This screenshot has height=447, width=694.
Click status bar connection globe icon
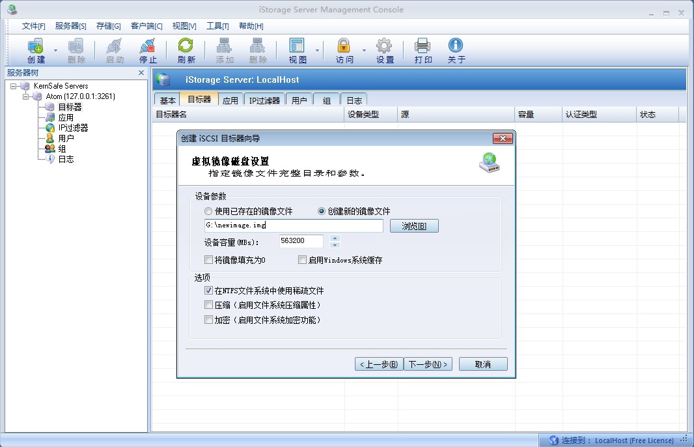coord(553,440)
